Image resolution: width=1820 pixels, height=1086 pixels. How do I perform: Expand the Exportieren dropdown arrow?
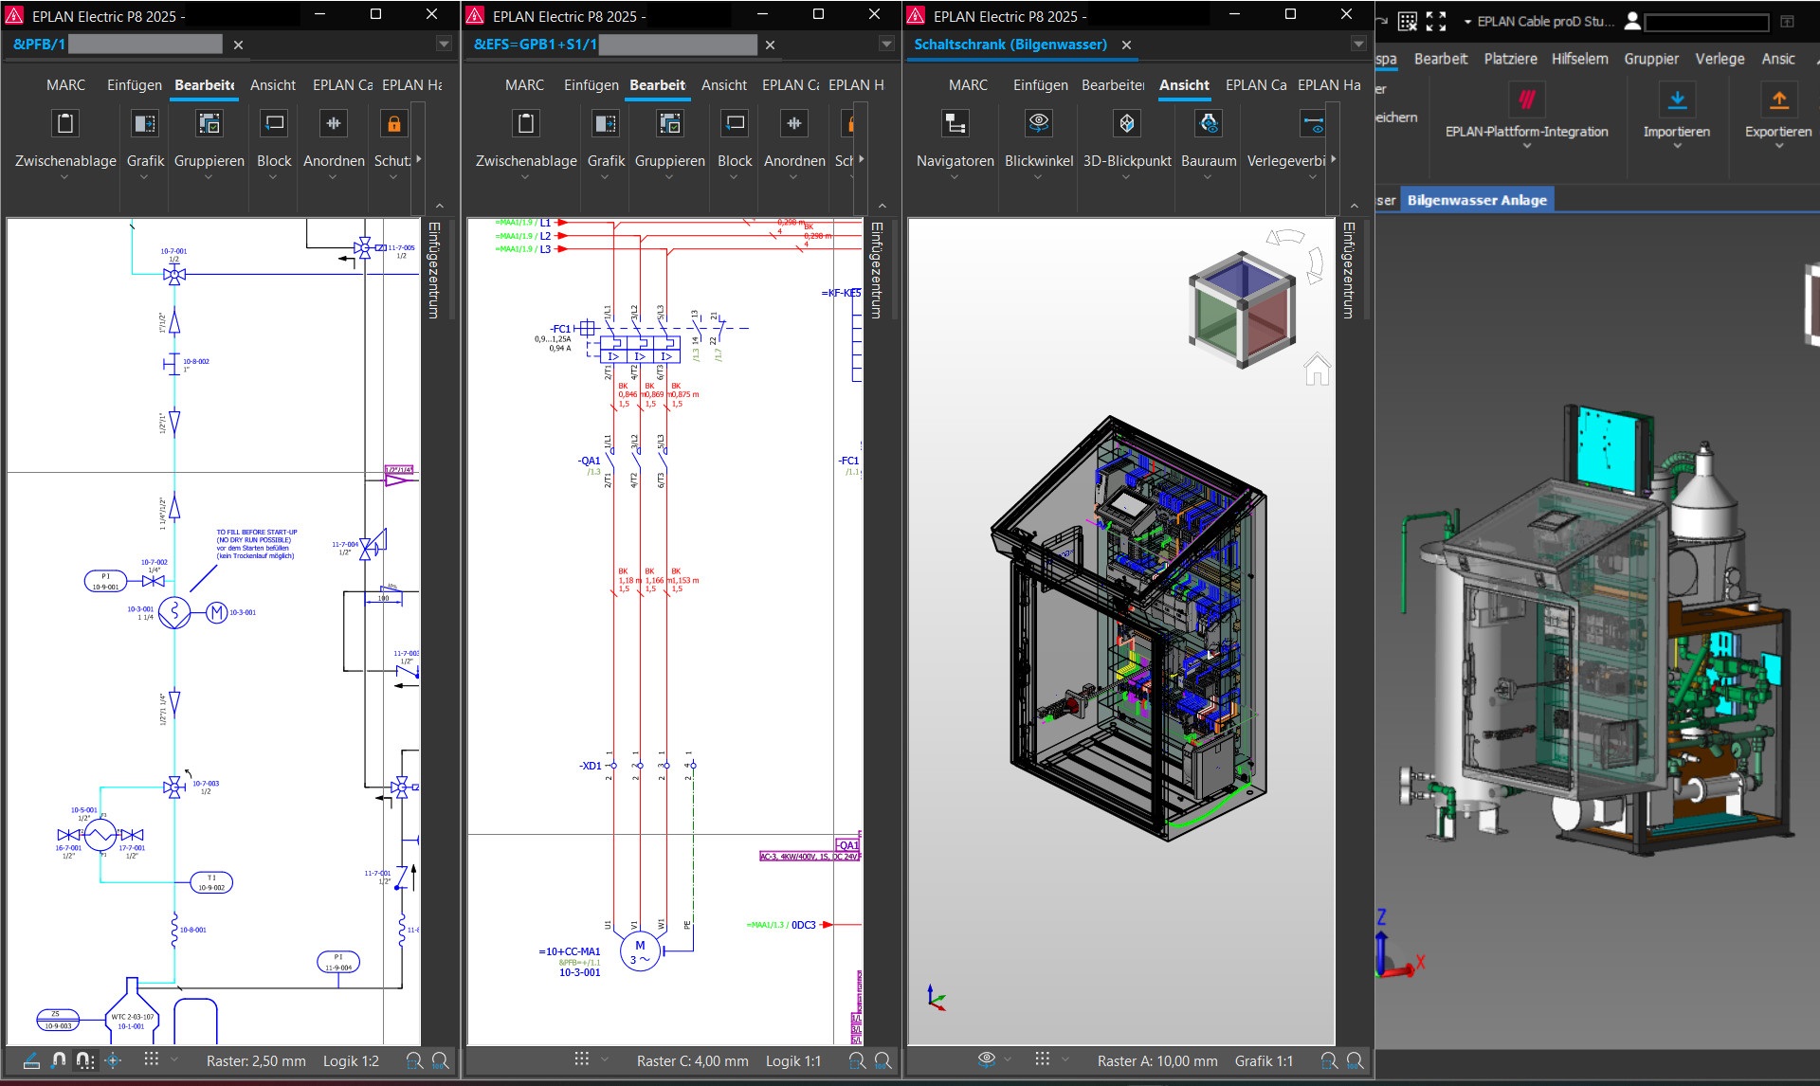click(1778, 147)
